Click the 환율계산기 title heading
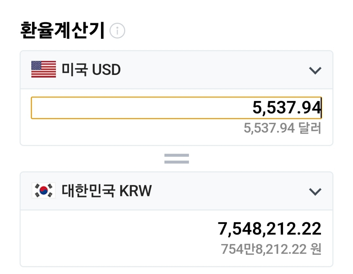Viewport: 353px width, 274px height. [62, 31]
